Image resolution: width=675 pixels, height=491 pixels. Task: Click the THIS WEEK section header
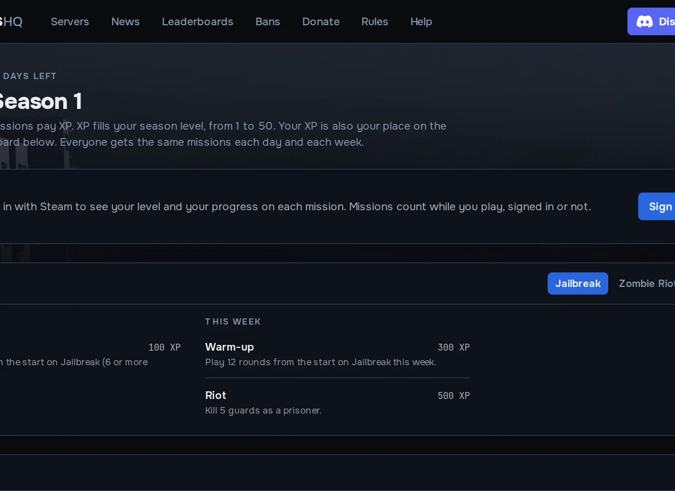[x=233, y=322]
